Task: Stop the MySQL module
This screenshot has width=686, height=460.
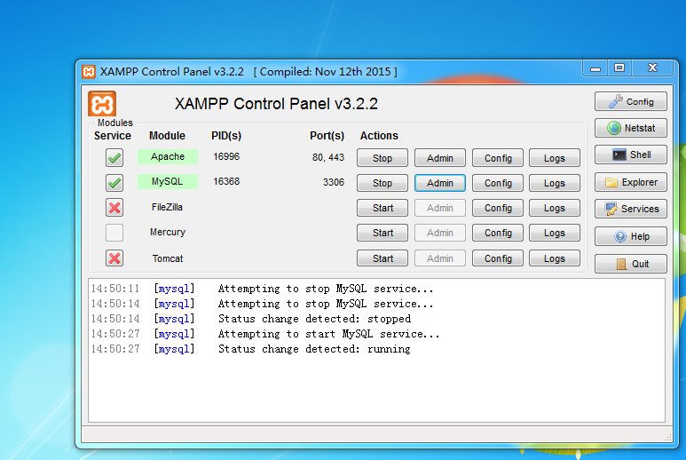Action: [x=382, y=183]
